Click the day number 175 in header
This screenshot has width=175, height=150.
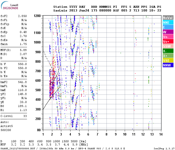[94, 10]
